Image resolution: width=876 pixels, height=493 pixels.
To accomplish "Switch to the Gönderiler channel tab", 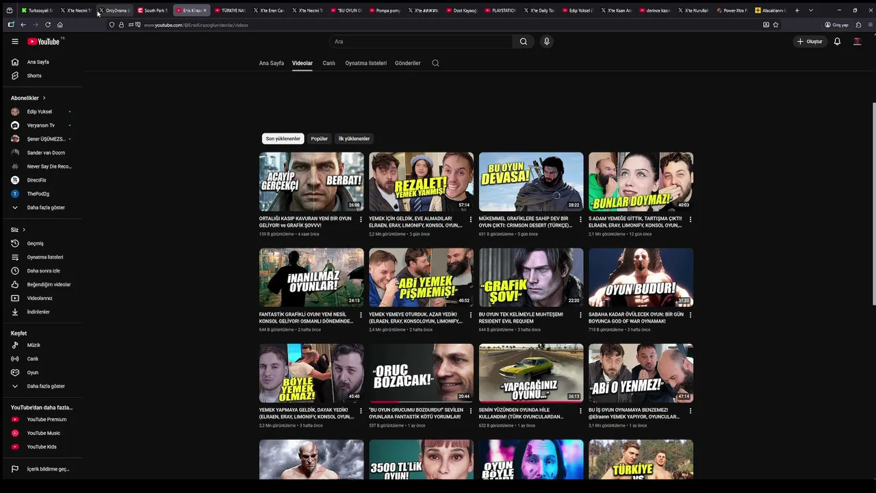I will 408,63.
